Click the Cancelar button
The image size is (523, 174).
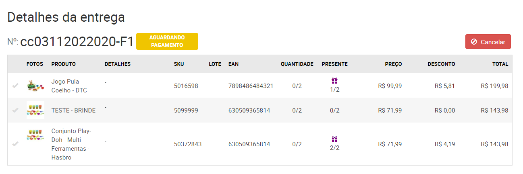[x=488, y=42]
